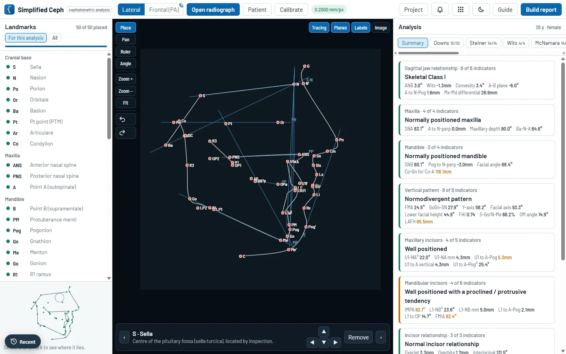The height and width of the screenshot is (354, 566).
Task: Click the analysis tabs horizontal scrollbar
Action: pyautogui.click(x=428, y=53)
